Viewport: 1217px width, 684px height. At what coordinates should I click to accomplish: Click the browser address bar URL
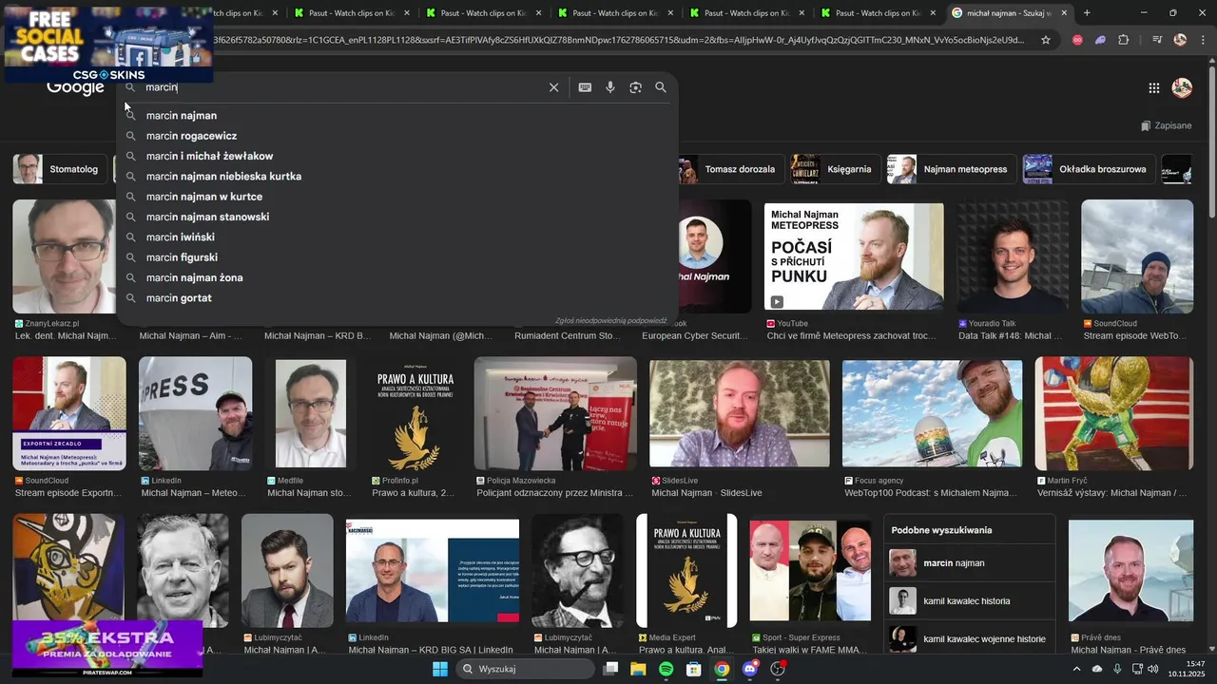(618, 40)
